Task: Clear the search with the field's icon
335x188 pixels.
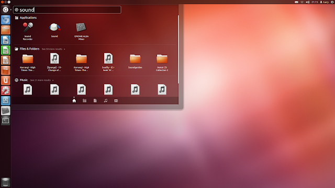Action: coord(16,10)
